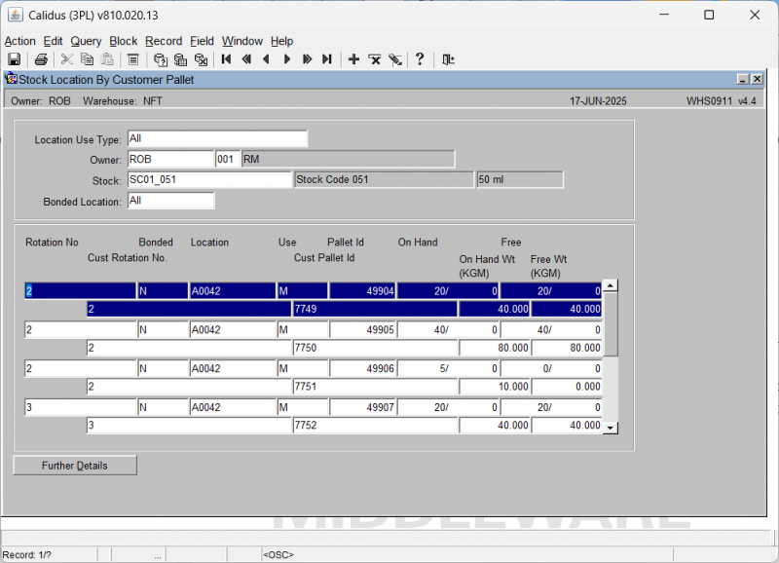
Task: Click the Cut scissors icon
Action: pos(66,59)
